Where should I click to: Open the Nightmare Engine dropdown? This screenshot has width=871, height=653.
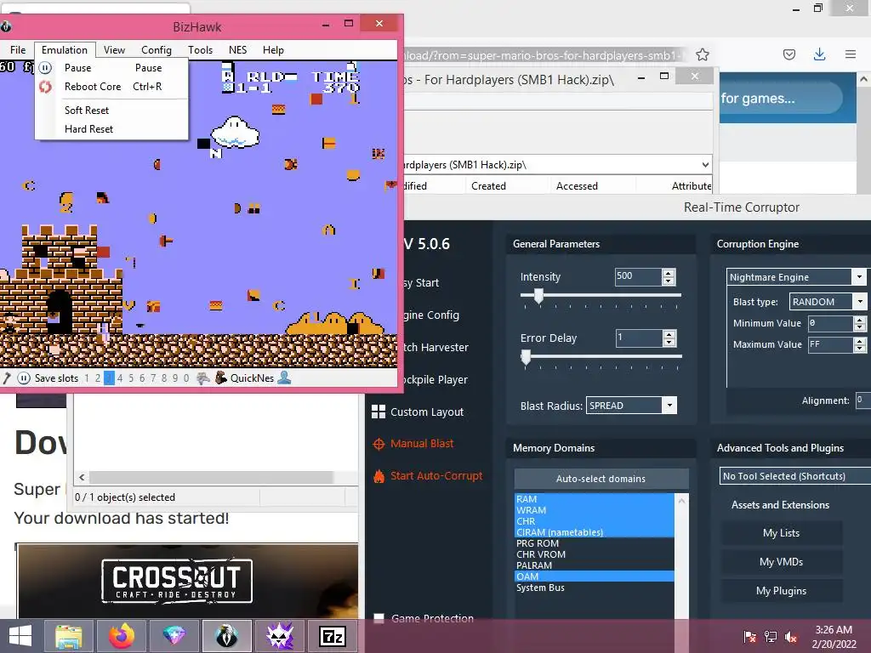[x=859, y=276]
